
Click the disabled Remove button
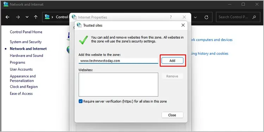172,76
